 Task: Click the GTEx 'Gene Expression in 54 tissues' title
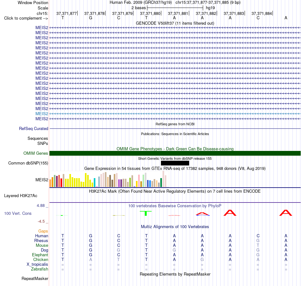(x=175, y=169)
